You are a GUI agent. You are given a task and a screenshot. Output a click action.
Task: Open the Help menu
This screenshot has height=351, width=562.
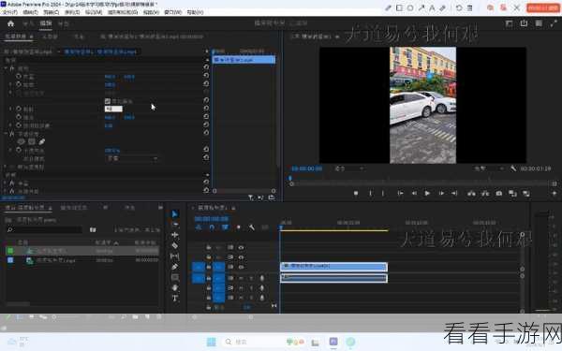tap(196, 12)
